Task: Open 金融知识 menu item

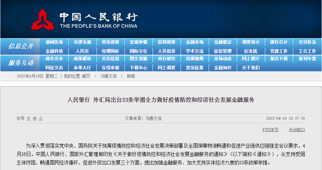Action: (x=223, y=68)
